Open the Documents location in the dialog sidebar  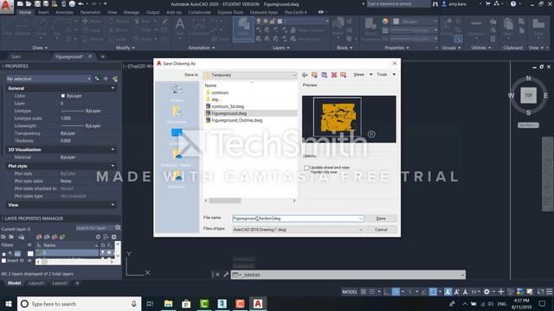pyautogui.click(x=177, y=115)
